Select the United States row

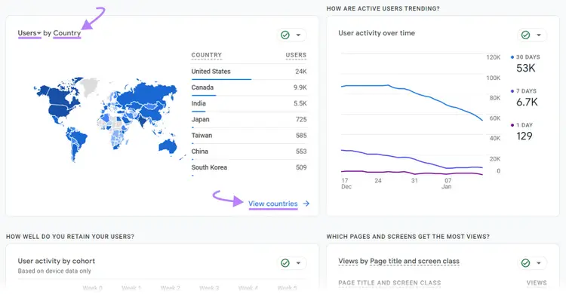pos(249,72)
